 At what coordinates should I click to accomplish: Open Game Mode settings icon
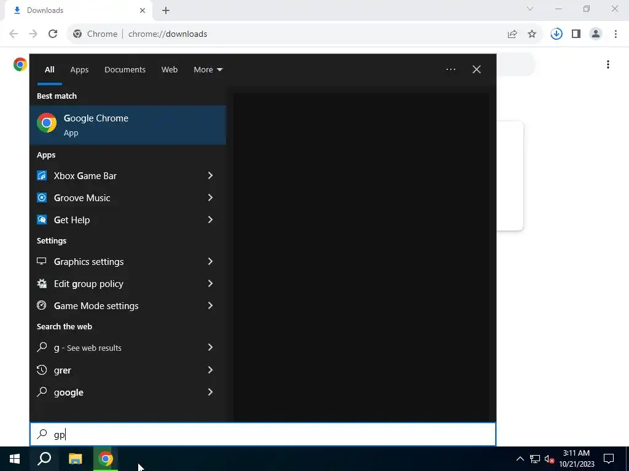point(42,305)
